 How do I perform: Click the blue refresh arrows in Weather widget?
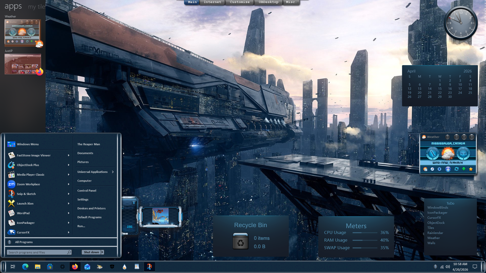pyautogui.click(x=456, y=169)
